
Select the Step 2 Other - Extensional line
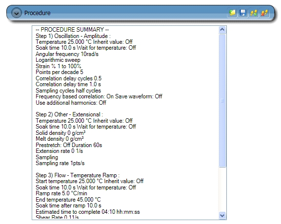(x=69, y=114)
